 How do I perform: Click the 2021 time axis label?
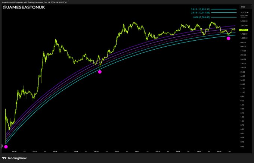pyautogui.click(x=117, y=151)
